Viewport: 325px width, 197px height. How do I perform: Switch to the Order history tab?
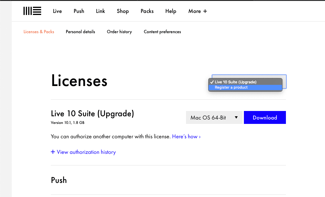point(119,32)
